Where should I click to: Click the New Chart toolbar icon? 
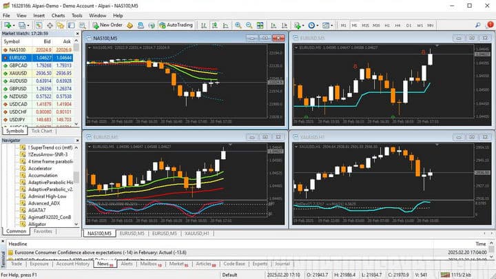point(7,25)
